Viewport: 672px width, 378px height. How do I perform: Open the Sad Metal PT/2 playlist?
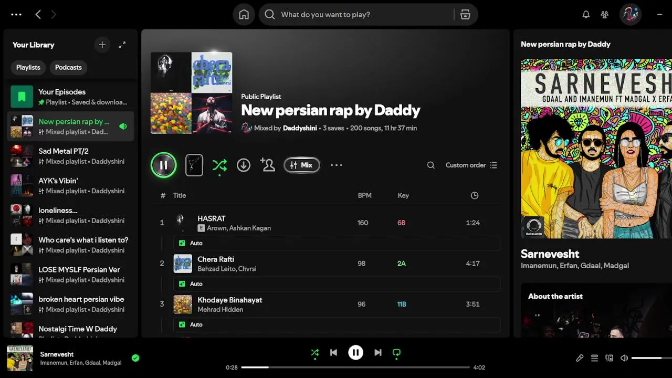(x=71, y=156)
